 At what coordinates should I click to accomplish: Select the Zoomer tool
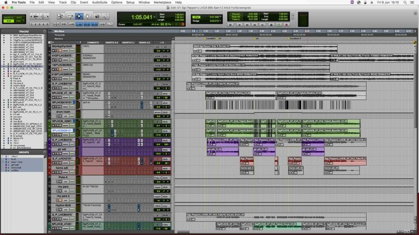[x=60, y=16]
